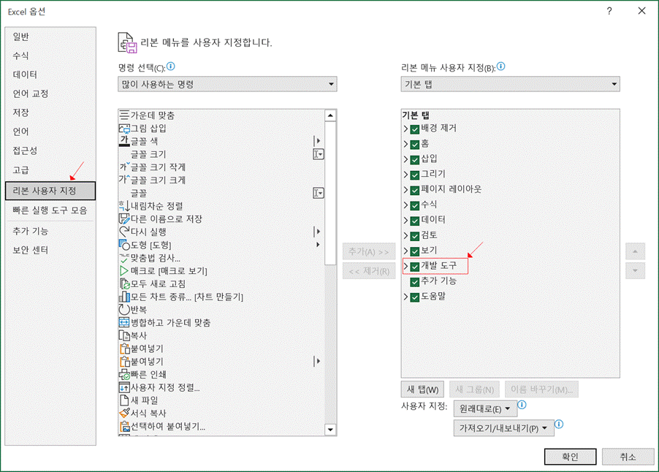
Task: Open the 원래대로(E) dropdown
Action: point(485,408)
